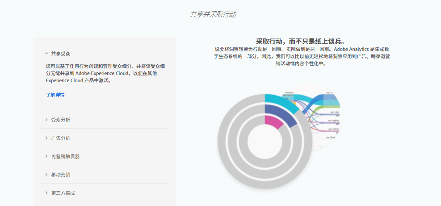Click the 共享并采取行动 page heading
Image resolution: width=441 pixels, height=206 pixels.
click(213, 15)
